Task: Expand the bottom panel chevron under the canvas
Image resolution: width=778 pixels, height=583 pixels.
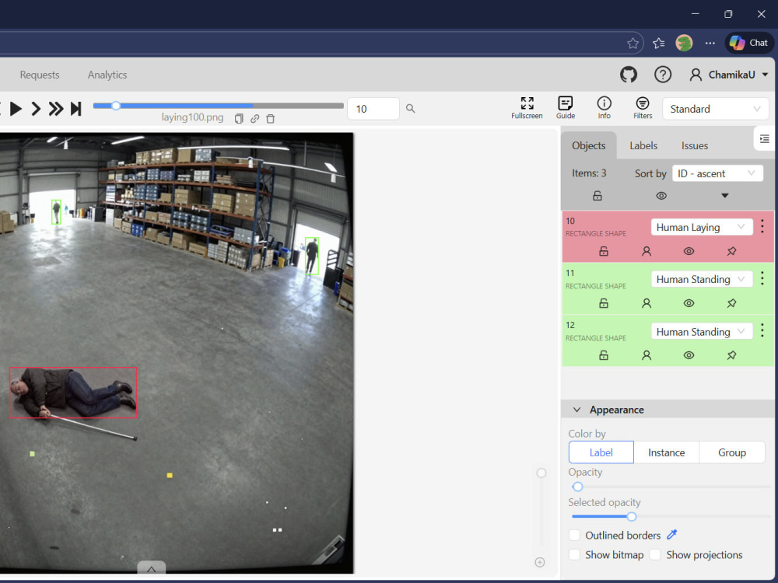Action: [152, 568]
